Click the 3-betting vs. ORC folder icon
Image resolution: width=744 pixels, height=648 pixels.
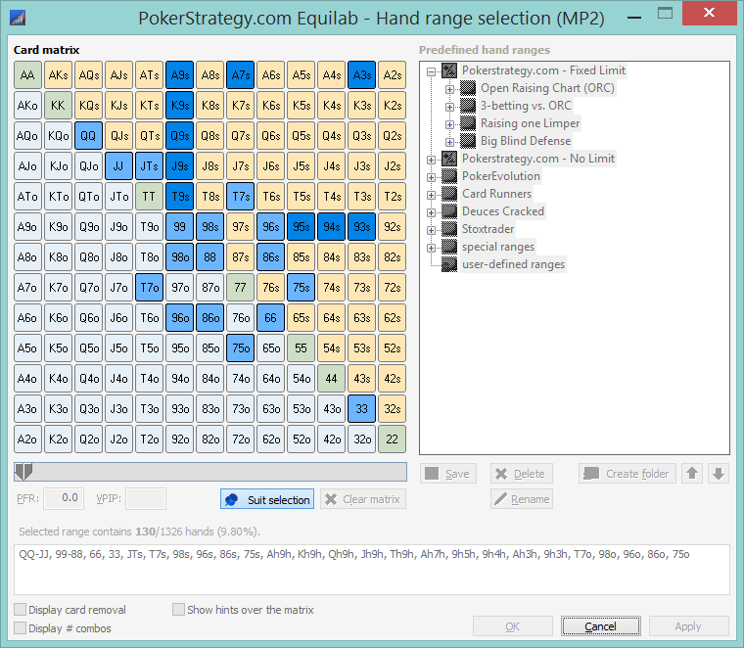tap(468, 106)
